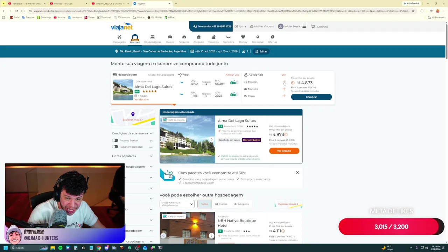Open Chrome from the taskbar
Image resolution: width=448 pixels, height=252 pixels.
99,248
